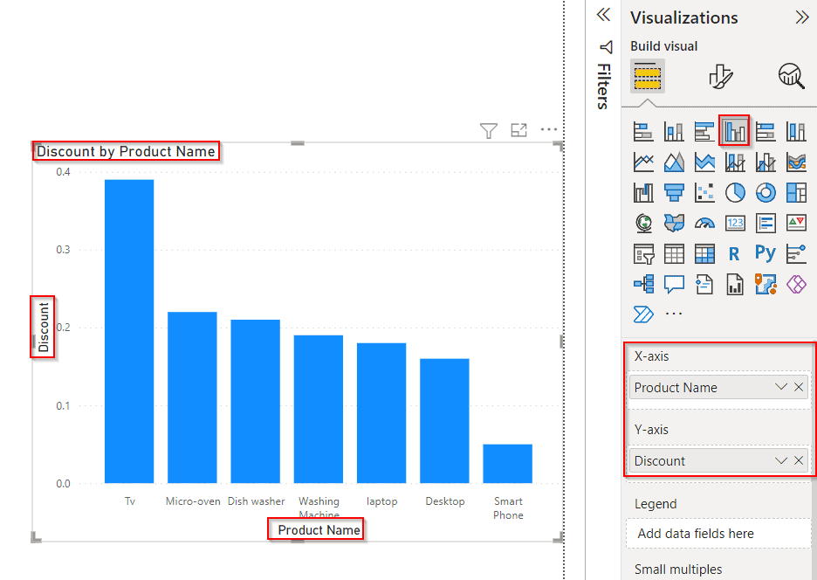
Task: Insert the Smart narrative visual
Action: pos(704,285)
